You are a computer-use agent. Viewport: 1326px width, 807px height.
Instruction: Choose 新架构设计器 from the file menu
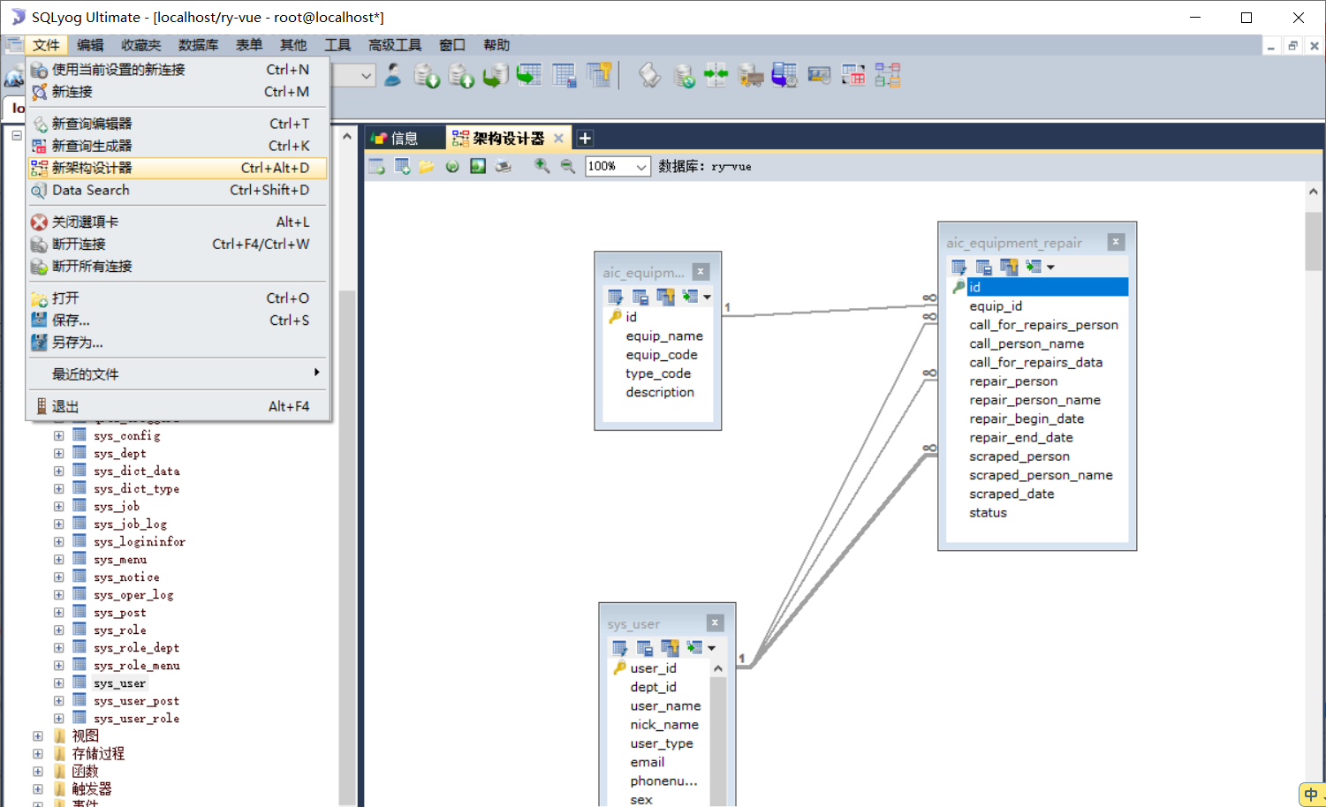click(x=178, y=168)
